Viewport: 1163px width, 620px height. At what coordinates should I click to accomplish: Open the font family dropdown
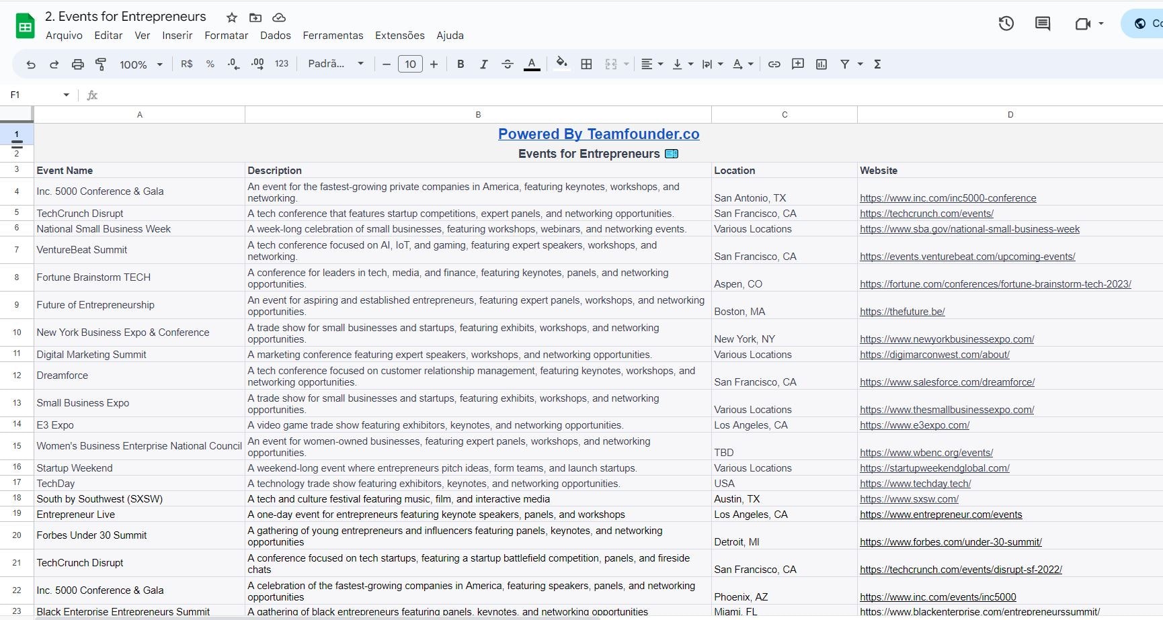pos(335,64)
